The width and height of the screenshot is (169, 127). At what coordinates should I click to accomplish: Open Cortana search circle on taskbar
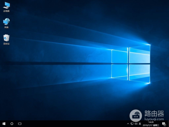coord(12,124)
